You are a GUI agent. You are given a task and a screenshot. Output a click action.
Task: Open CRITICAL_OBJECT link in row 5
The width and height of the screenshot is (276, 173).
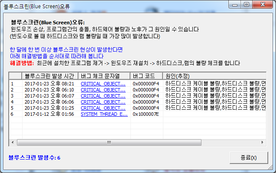pos(103,108)
